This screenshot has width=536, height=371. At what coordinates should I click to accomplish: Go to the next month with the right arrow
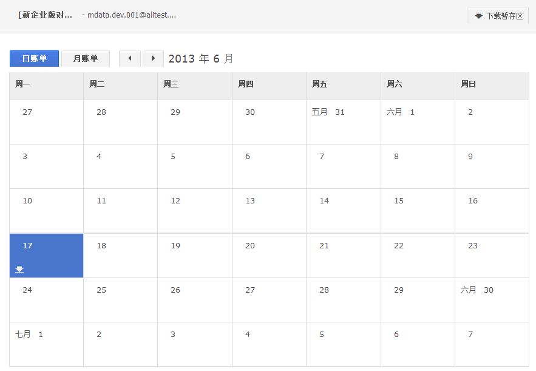pyautogui.click(x=153, y=58)
